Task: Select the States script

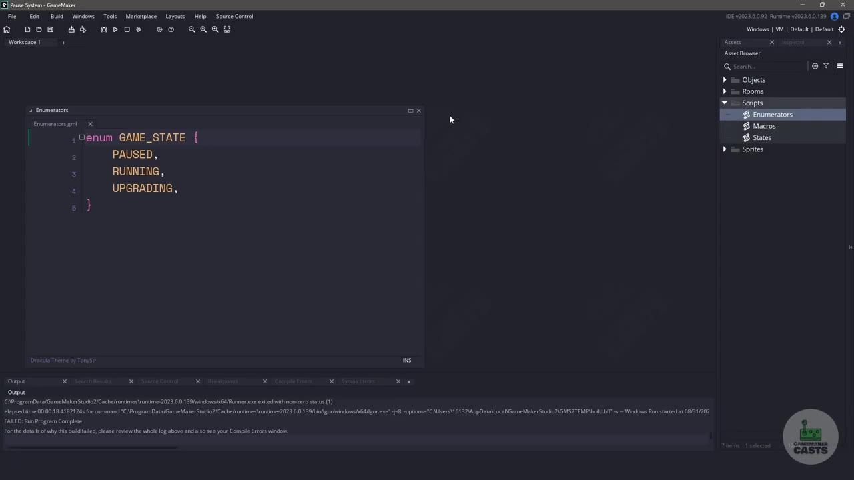Action: click(761, 138)
